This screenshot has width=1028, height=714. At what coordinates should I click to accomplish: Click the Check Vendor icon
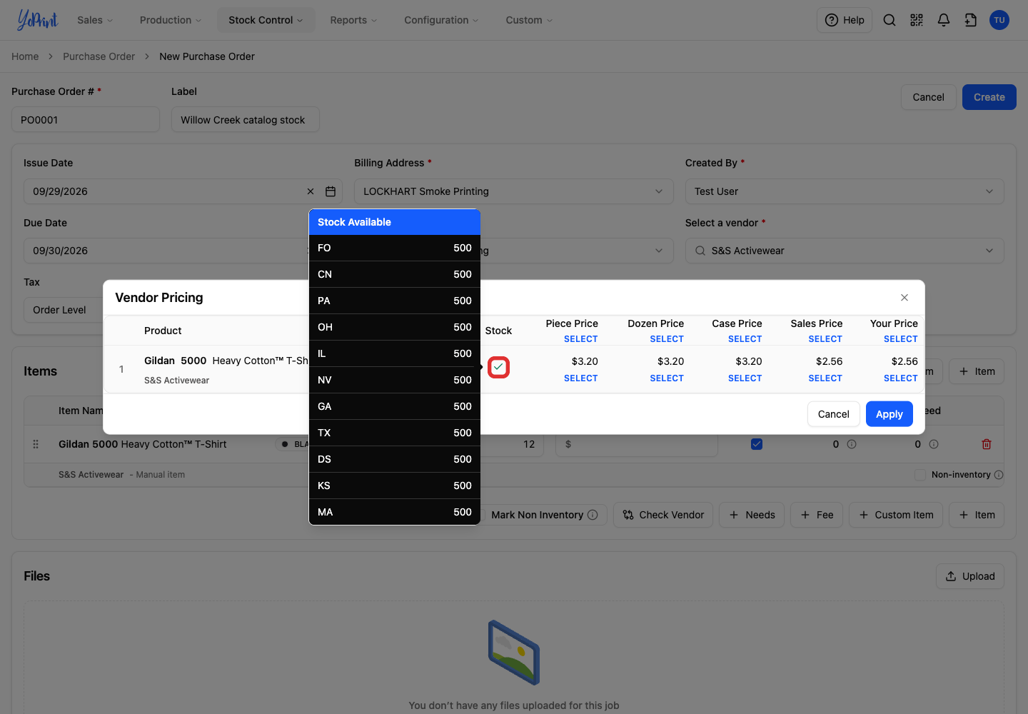pyautogui.click(x=628, y=515)
